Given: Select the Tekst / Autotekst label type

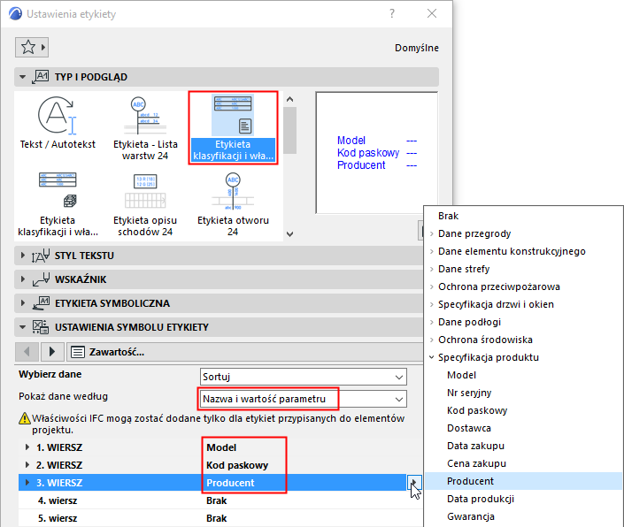Looking at the screenshot, I should point(58,122).
